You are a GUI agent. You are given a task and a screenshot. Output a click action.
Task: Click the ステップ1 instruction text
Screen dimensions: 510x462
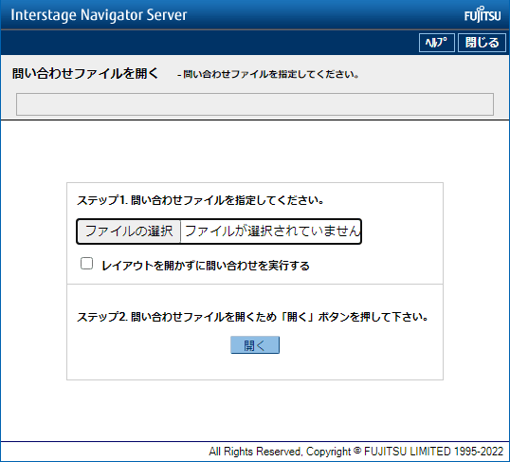(x=200, y=200)
